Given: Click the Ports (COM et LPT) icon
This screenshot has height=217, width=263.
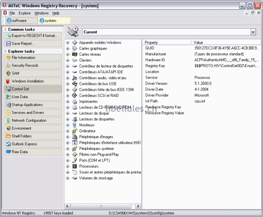Looking at the screenshot, I should [x=74, y=160].
